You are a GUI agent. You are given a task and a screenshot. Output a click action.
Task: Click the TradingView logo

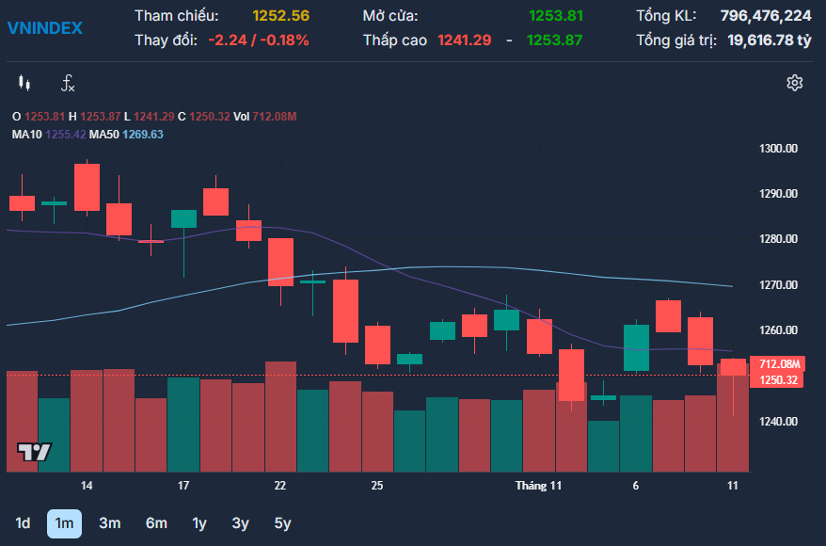(34, 452)
